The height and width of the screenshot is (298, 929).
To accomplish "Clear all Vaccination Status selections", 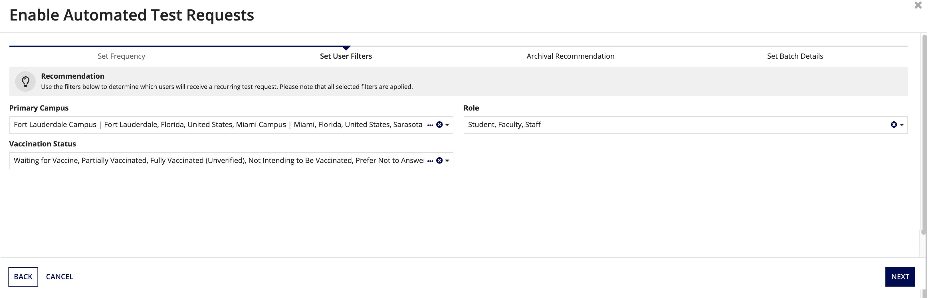I will pos(439,160).
